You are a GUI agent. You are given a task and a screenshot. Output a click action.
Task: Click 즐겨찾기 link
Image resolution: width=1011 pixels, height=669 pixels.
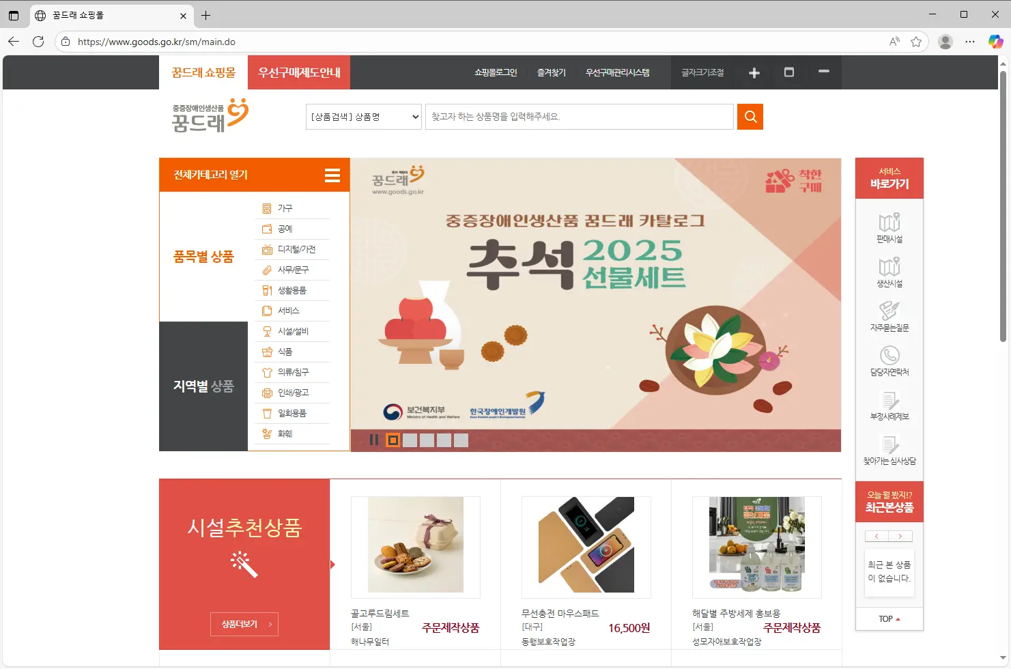(x=551, y=72)
